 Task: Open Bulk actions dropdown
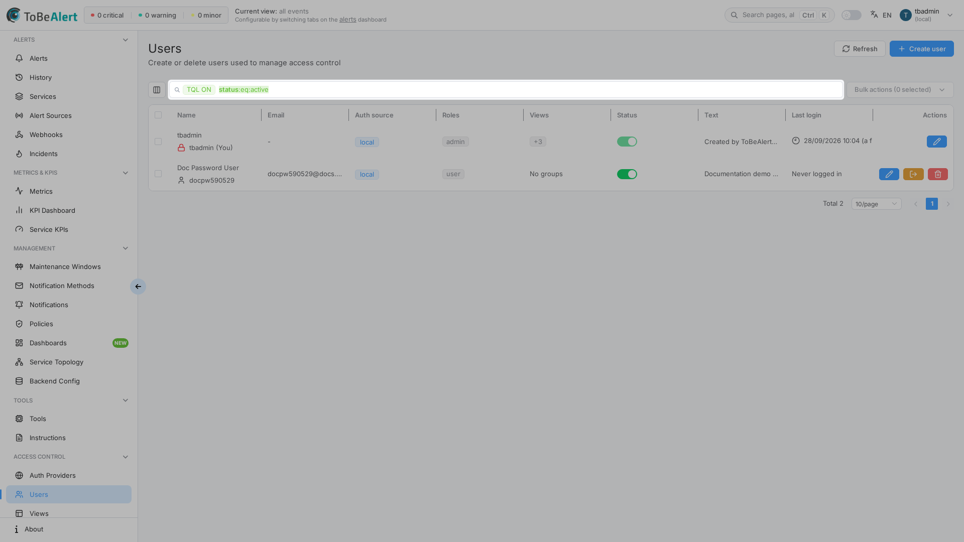[900, 90]
